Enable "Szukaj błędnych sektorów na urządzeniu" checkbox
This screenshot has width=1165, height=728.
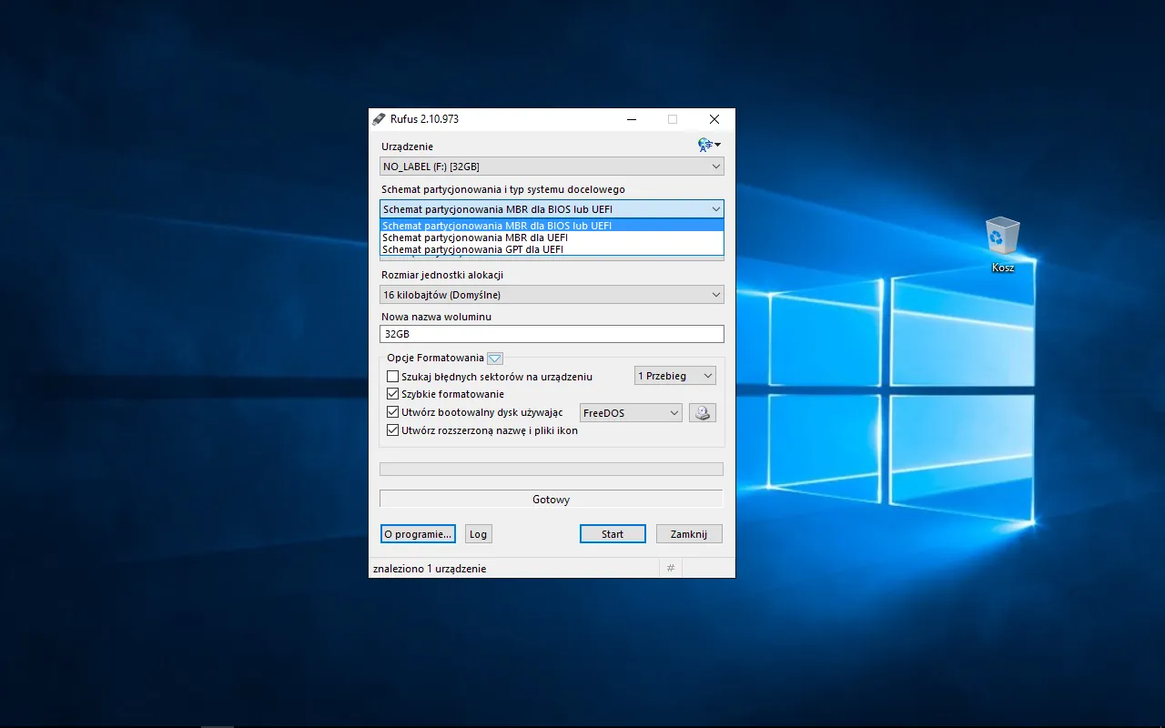pyautogui.click(x=393, y=377)
